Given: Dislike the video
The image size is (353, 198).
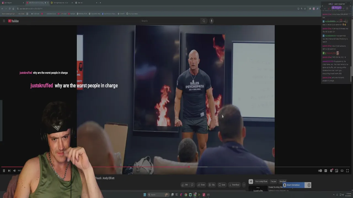Looking at the screenshot, I should 192,185.
